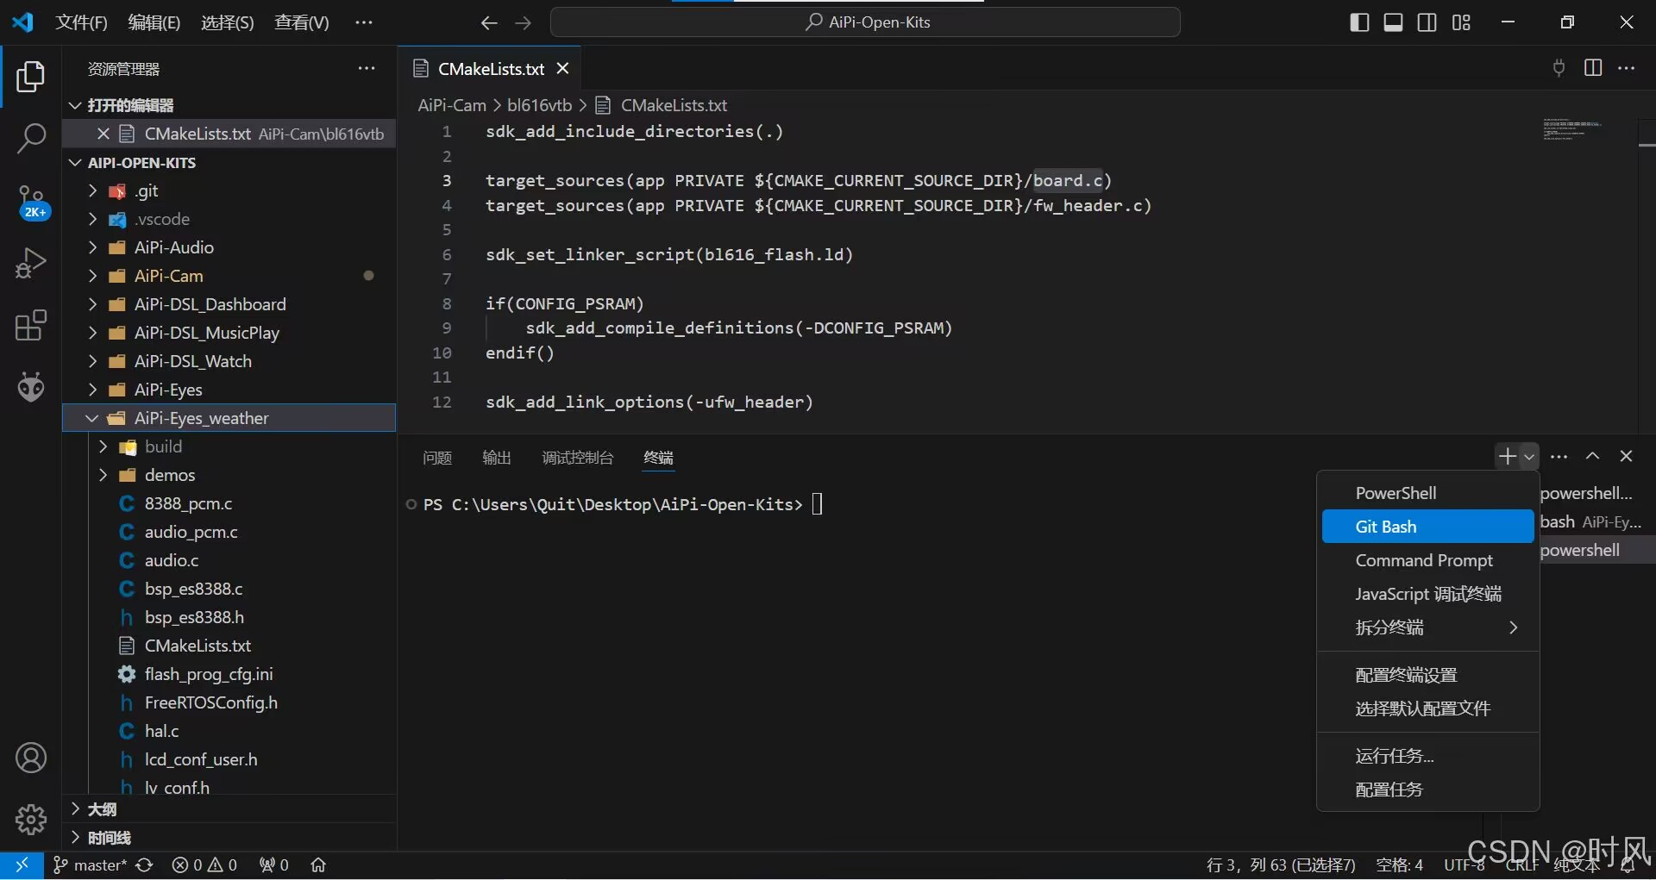Click the editor minimap preview
The image size is (1656, 880).
[1571, 129]
